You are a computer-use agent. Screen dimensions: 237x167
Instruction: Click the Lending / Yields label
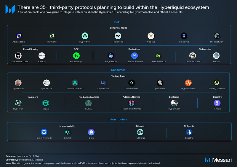pos(118,28)
